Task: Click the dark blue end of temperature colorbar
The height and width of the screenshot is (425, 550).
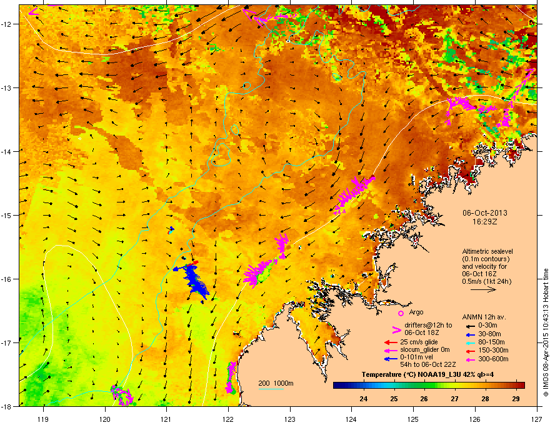Action: [339, 386]
